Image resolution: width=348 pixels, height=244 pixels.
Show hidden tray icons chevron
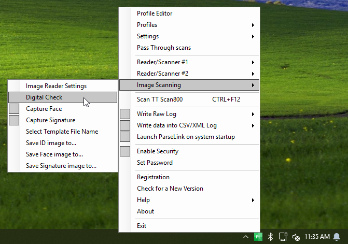246,237
